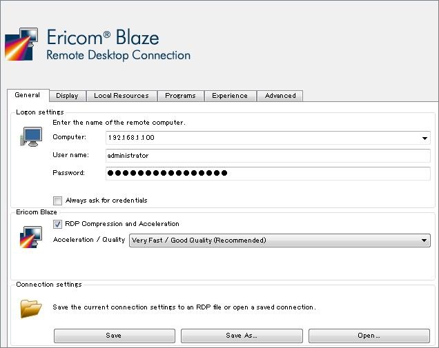Go to the Programs tab

tap(180, 96)
